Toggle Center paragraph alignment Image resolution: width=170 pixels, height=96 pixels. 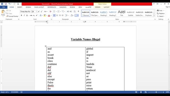click(57, 15)
